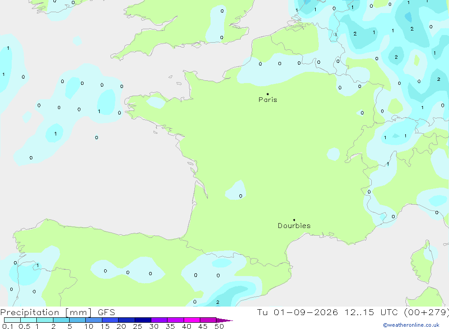Pick the 10–15 mm legend color swatch
Viewport: 449px width, 329px height.
[94, 320]
